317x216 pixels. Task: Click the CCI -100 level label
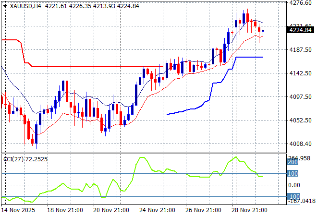pyautogui.click(x=293, y=196)
